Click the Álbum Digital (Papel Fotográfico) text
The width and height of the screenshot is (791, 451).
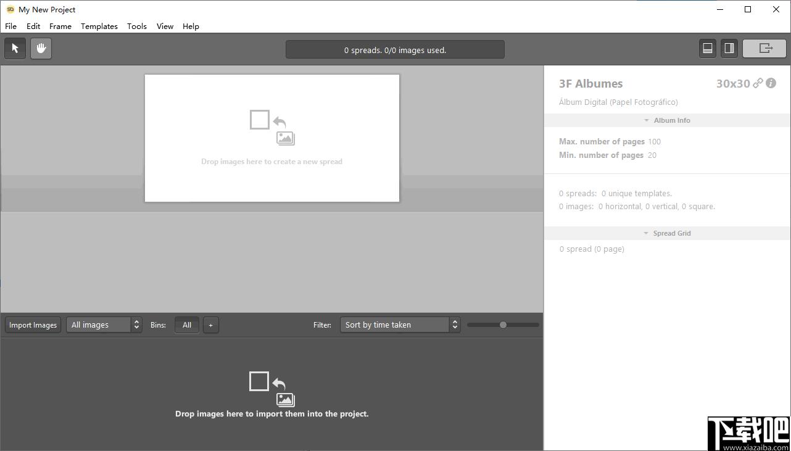618,102
